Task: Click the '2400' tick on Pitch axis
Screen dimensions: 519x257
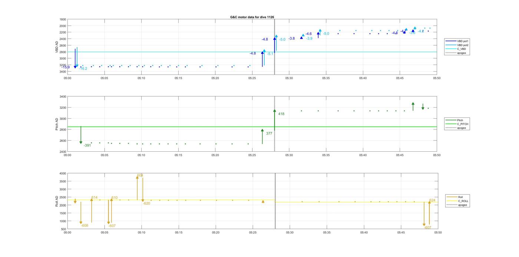Action: click(63, 152)
